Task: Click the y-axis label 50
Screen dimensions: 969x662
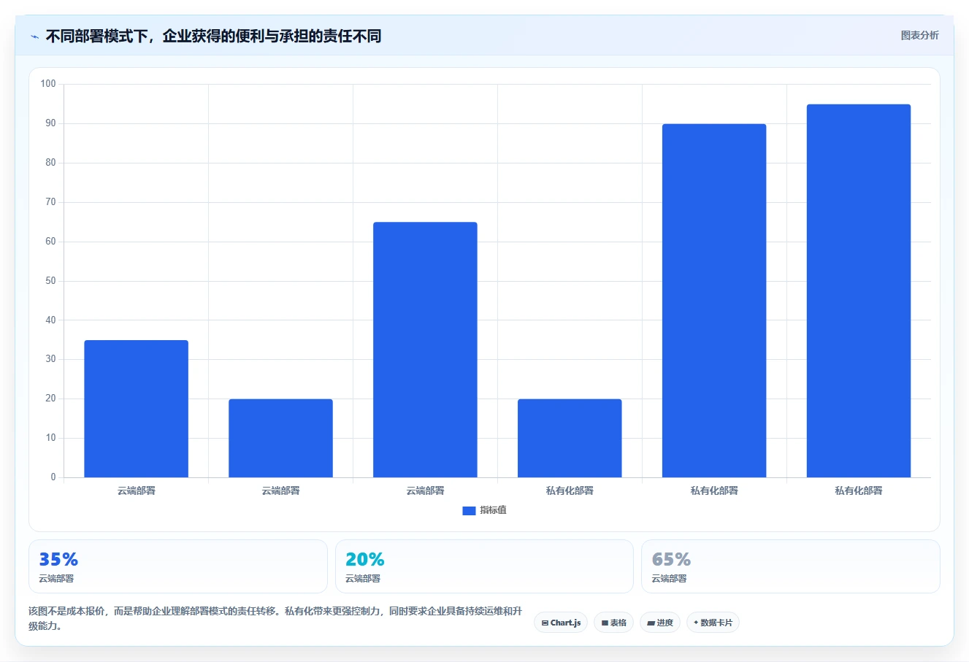Action: tap(50, 281)
